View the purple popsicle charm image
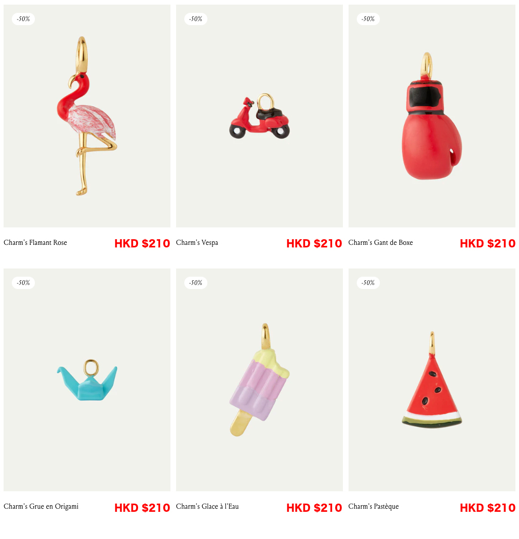519x539 pixels. point(260,380)
